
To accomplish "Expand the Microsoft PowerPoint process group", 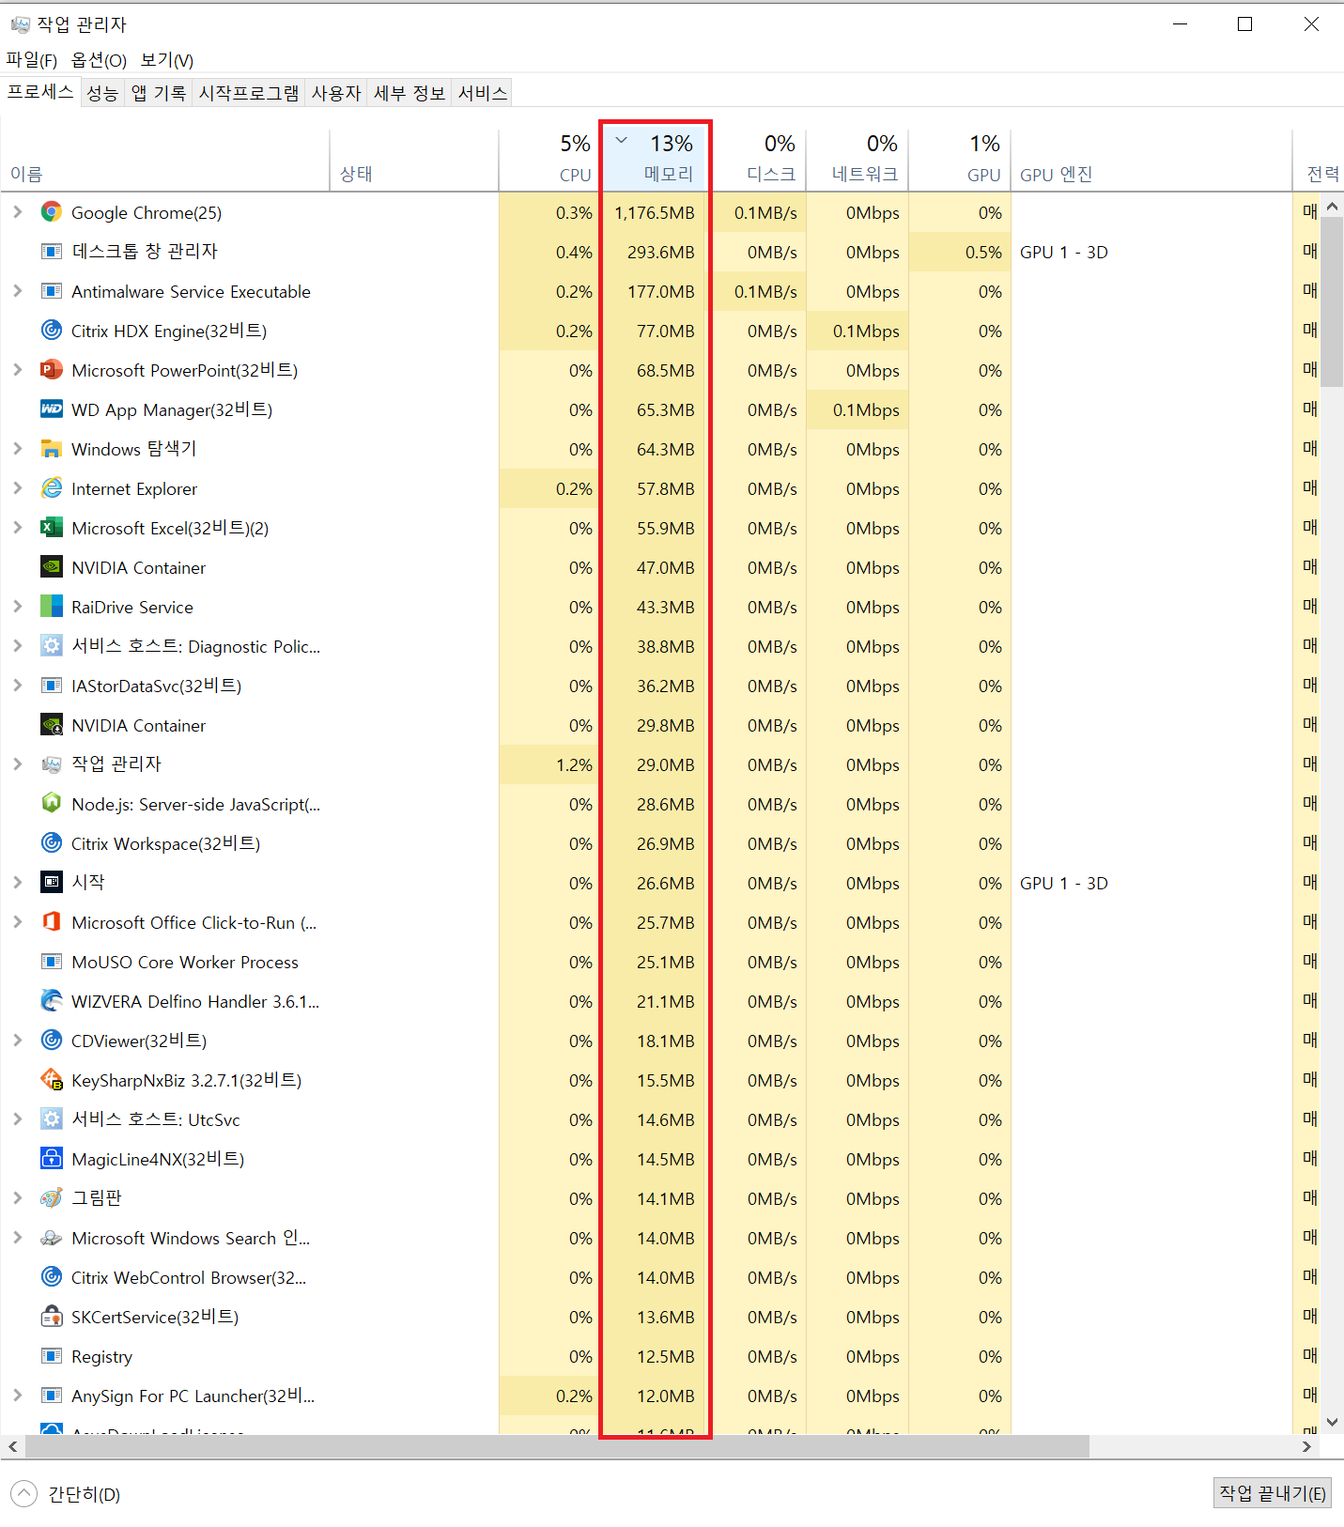I will [x=17, y=370].
